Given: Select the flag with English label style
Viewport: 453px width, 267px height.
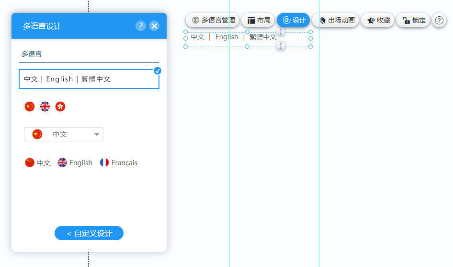Looking at the screenshot, I should 75,163.
